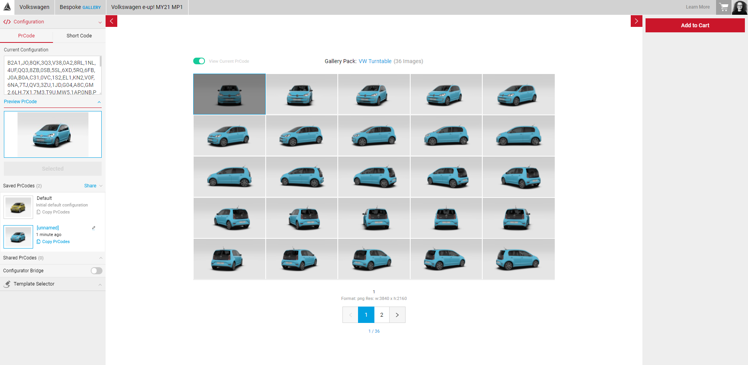748x365 pixels.
Task: Click the copy icon beside unnamed Copy PrCodes
Action: (39, 242)
